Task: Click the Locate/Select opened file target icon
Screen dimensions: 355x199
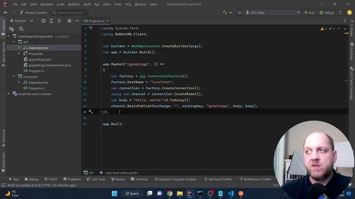Action: 43,21
